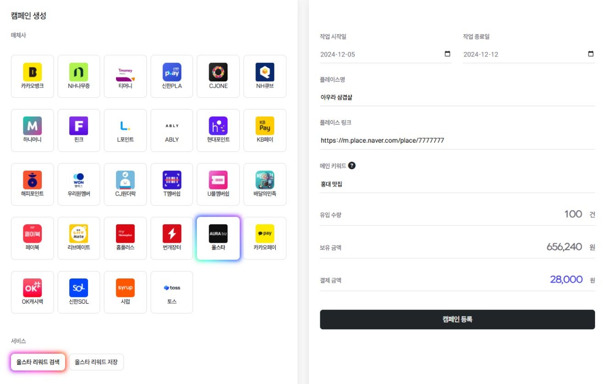Click the 작업 시작일 date 2024-12-05
The width and height of the screenshot is (606, 384).
click(x=338, y=54)
